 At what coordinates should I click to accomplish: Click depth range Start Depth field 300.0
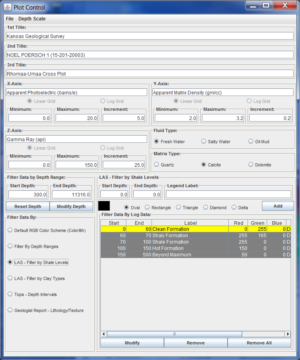(28, 194)
